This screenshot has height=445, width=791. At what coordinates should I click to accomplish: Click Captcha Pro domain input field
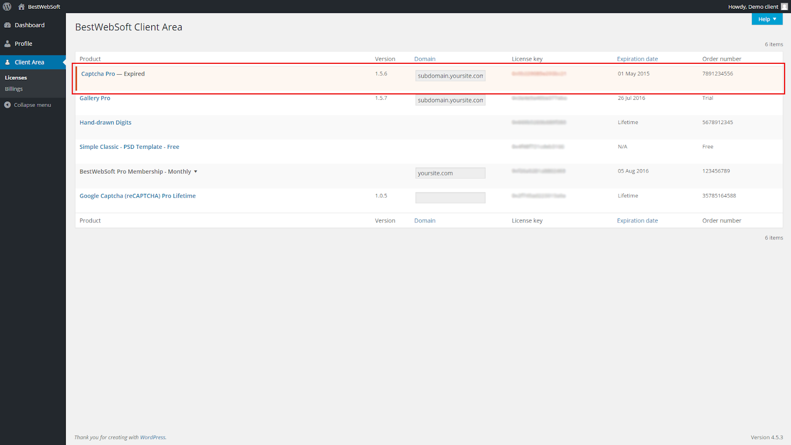[x=450, y=76]
